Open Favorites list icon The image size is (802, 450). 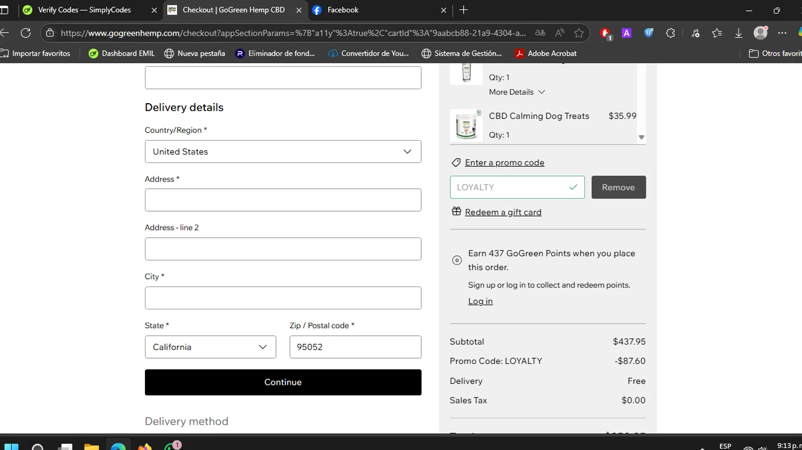click(717, 33)
